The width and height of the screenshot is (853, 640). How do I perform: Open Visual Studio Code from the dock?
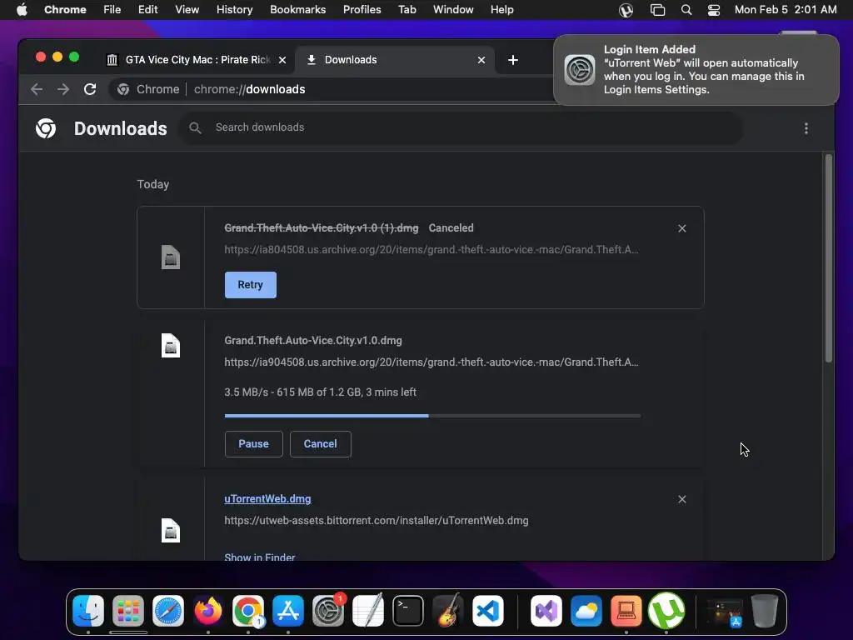click(x=488, y=611)
